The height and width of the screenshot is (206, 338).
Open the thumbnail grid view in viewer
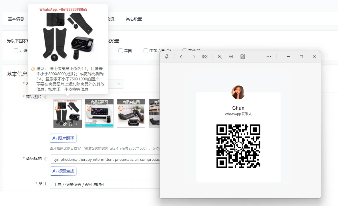point(205,57)
